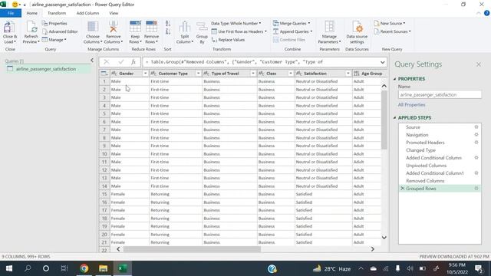Switch to the View tab
Viewport: 491px width, 276px height.
click(x=114, y=13)
